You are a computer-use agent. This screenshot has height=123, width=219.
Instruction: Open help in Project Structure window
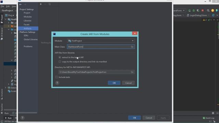click(x=22, y=118)
